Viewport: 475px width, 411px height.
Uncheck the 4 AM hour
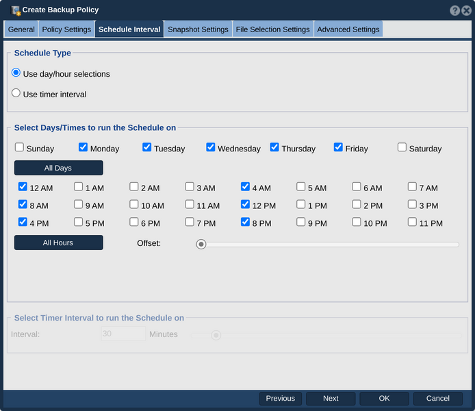pyautogui.click(x=246, y=186)
